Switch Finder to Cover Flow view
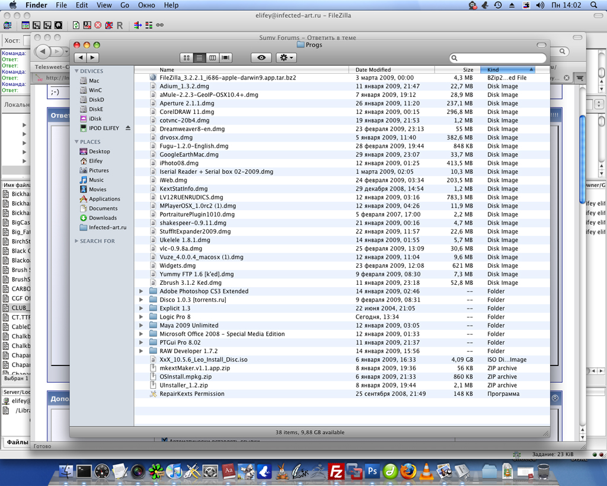The height and width of the screenshot is (486, 607). coord(225,58)
